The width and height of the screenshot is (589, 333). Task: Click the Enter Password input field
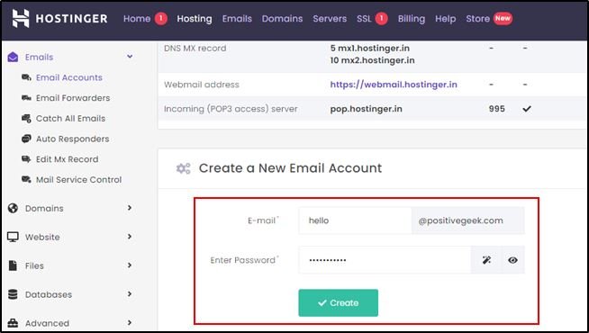point(385,260)
